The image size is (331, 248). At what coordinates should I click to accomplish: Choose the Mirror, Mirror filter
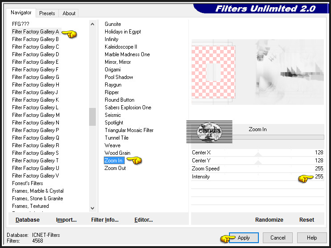(x=118, y=62)
